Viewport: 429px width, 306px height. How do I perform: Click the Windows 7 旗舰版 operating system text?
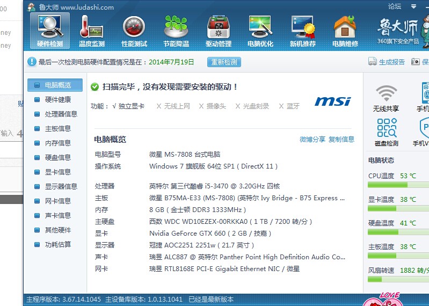click(213, 166)
